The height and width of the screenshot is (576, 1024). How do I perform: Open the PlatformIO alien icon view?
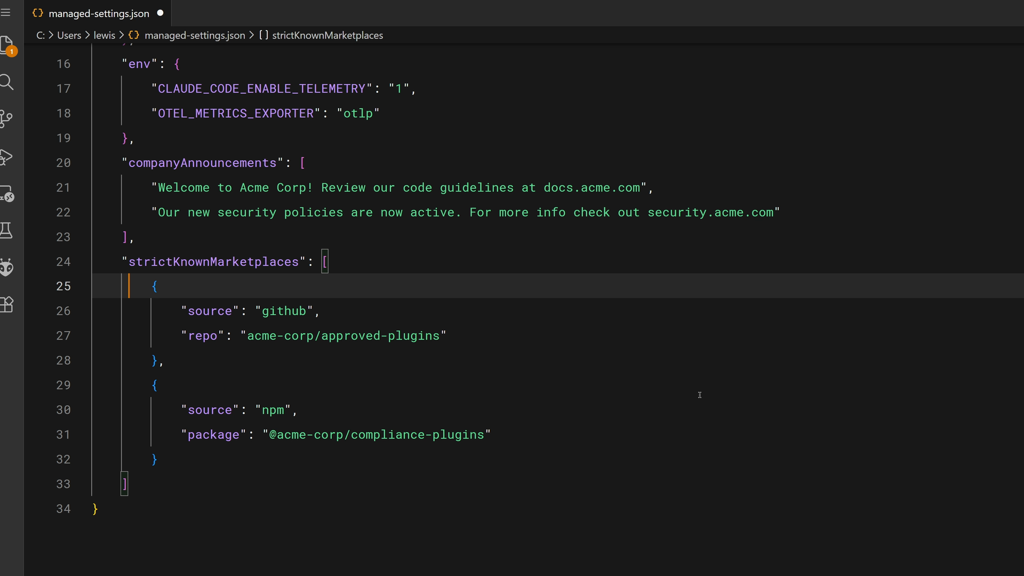coord(7,267)
